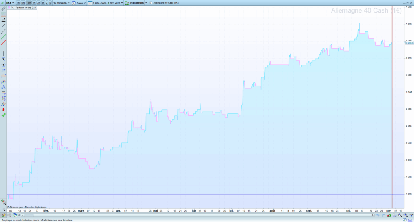Expand the 15 minutes timeframe dropdown
414x222 pixels.
tap(61, 3)
